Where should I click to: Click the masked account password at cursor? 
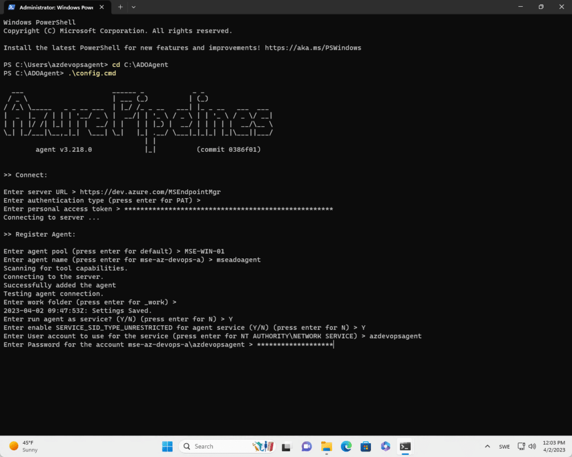click(295, 344)
